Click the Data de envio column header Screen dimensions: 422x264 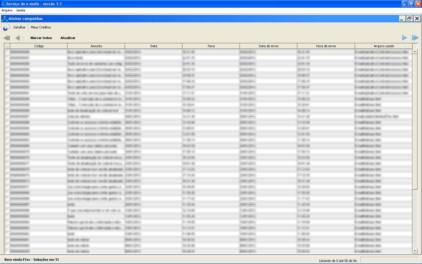[x=268, y=46]
